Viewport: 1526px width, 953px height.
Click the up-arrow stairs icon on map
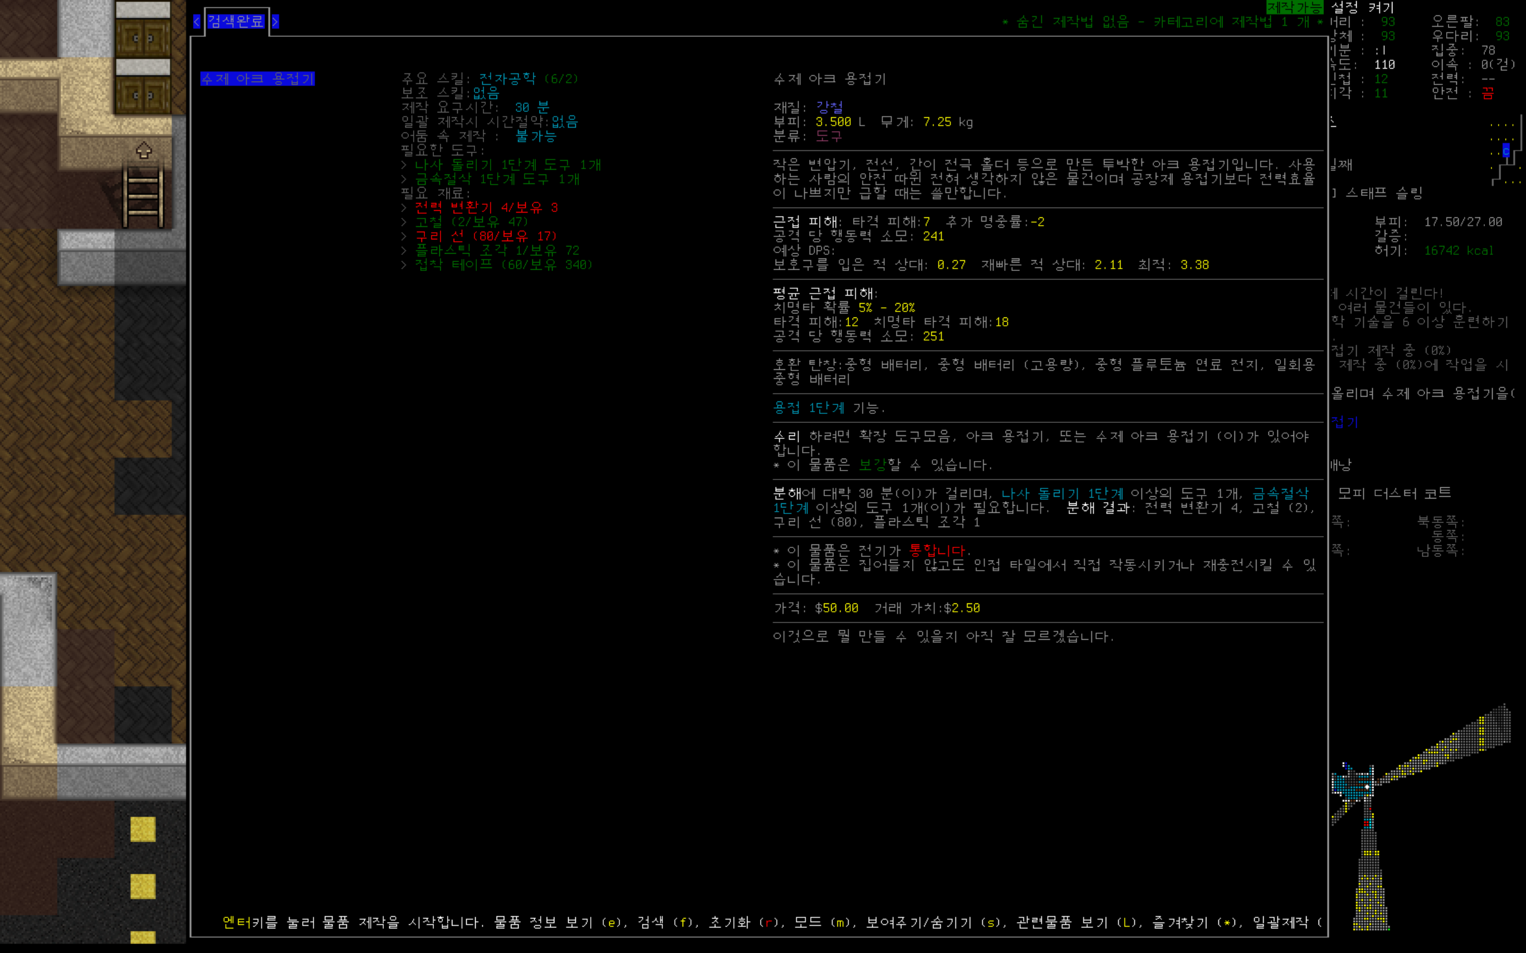click(144, 151)
